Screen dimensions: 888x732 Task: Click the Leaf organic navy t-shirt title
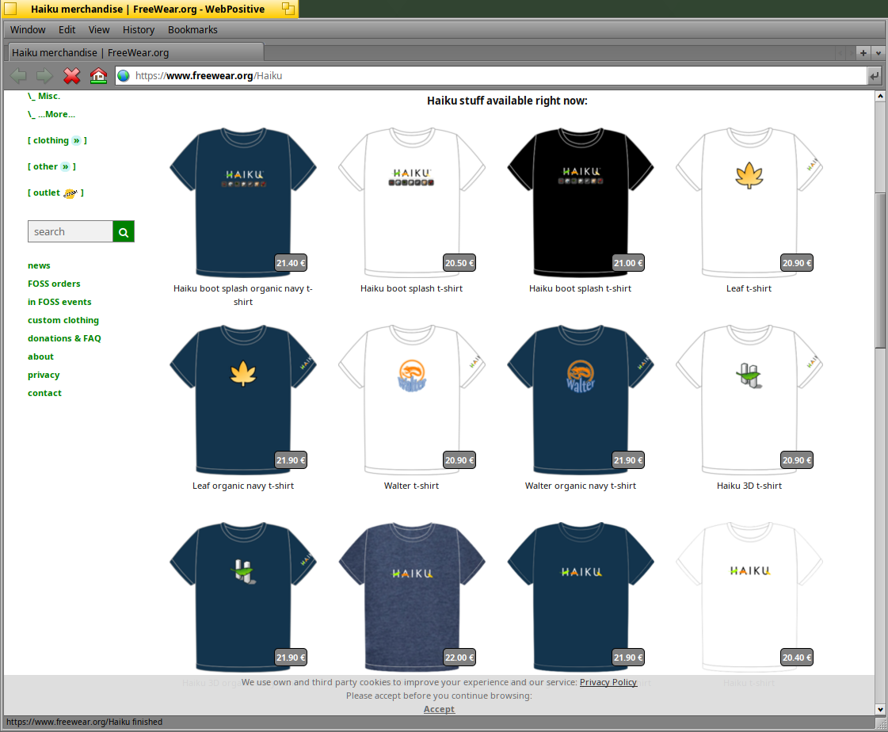pos(243,486)
